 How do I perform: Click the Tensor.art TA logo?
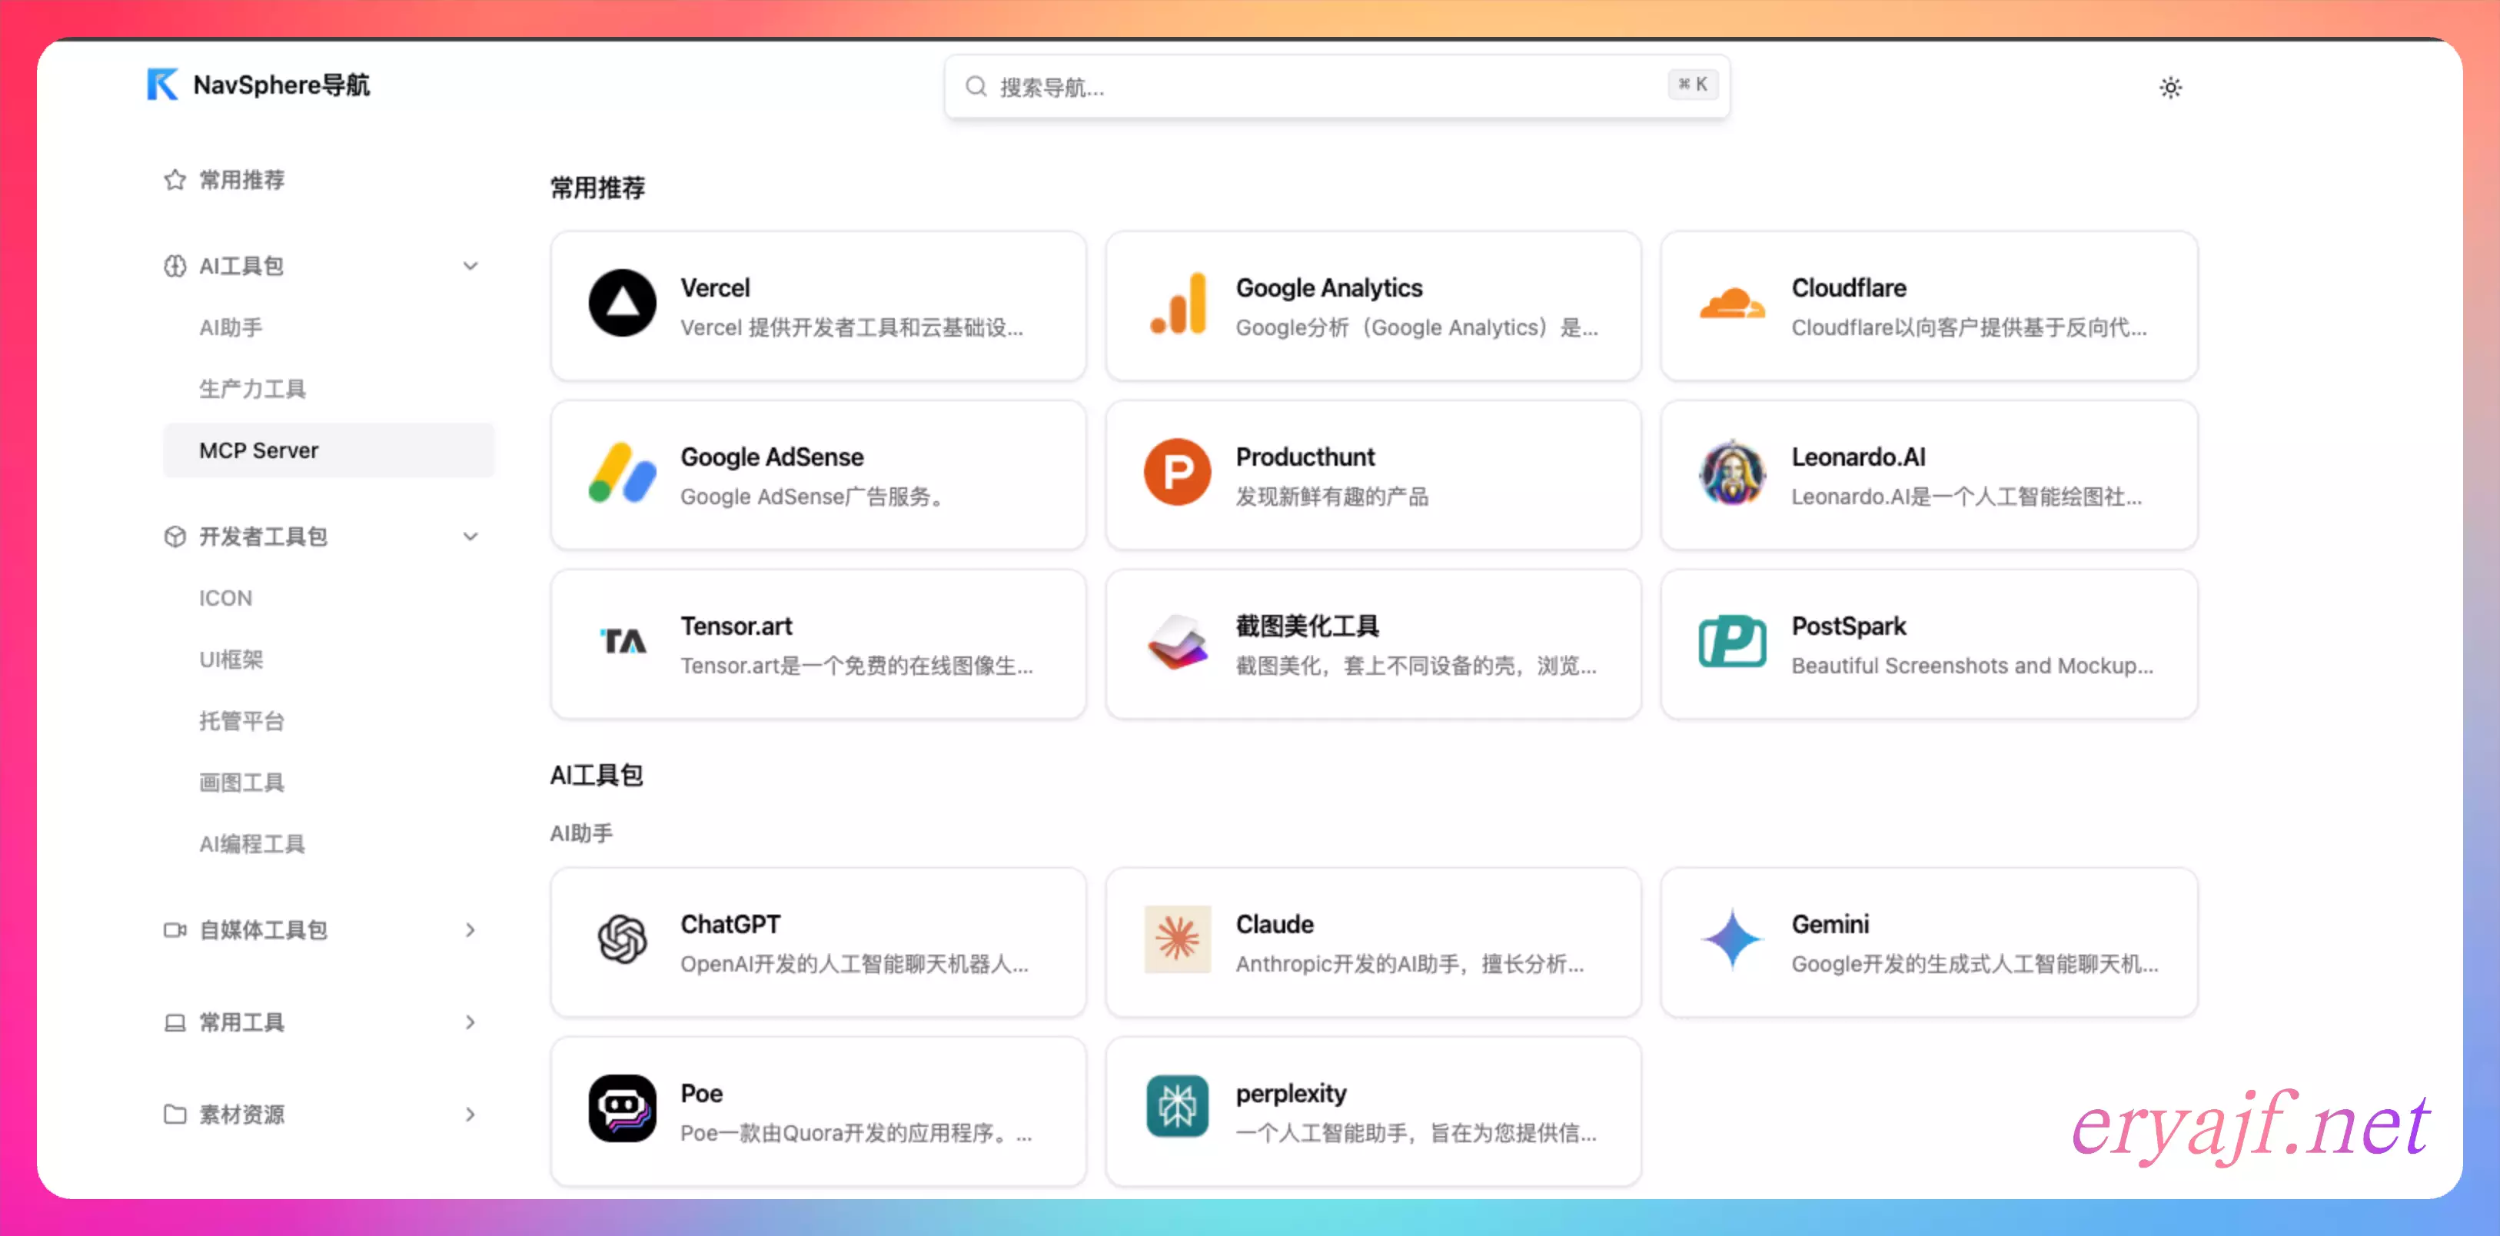coord(622,641)
